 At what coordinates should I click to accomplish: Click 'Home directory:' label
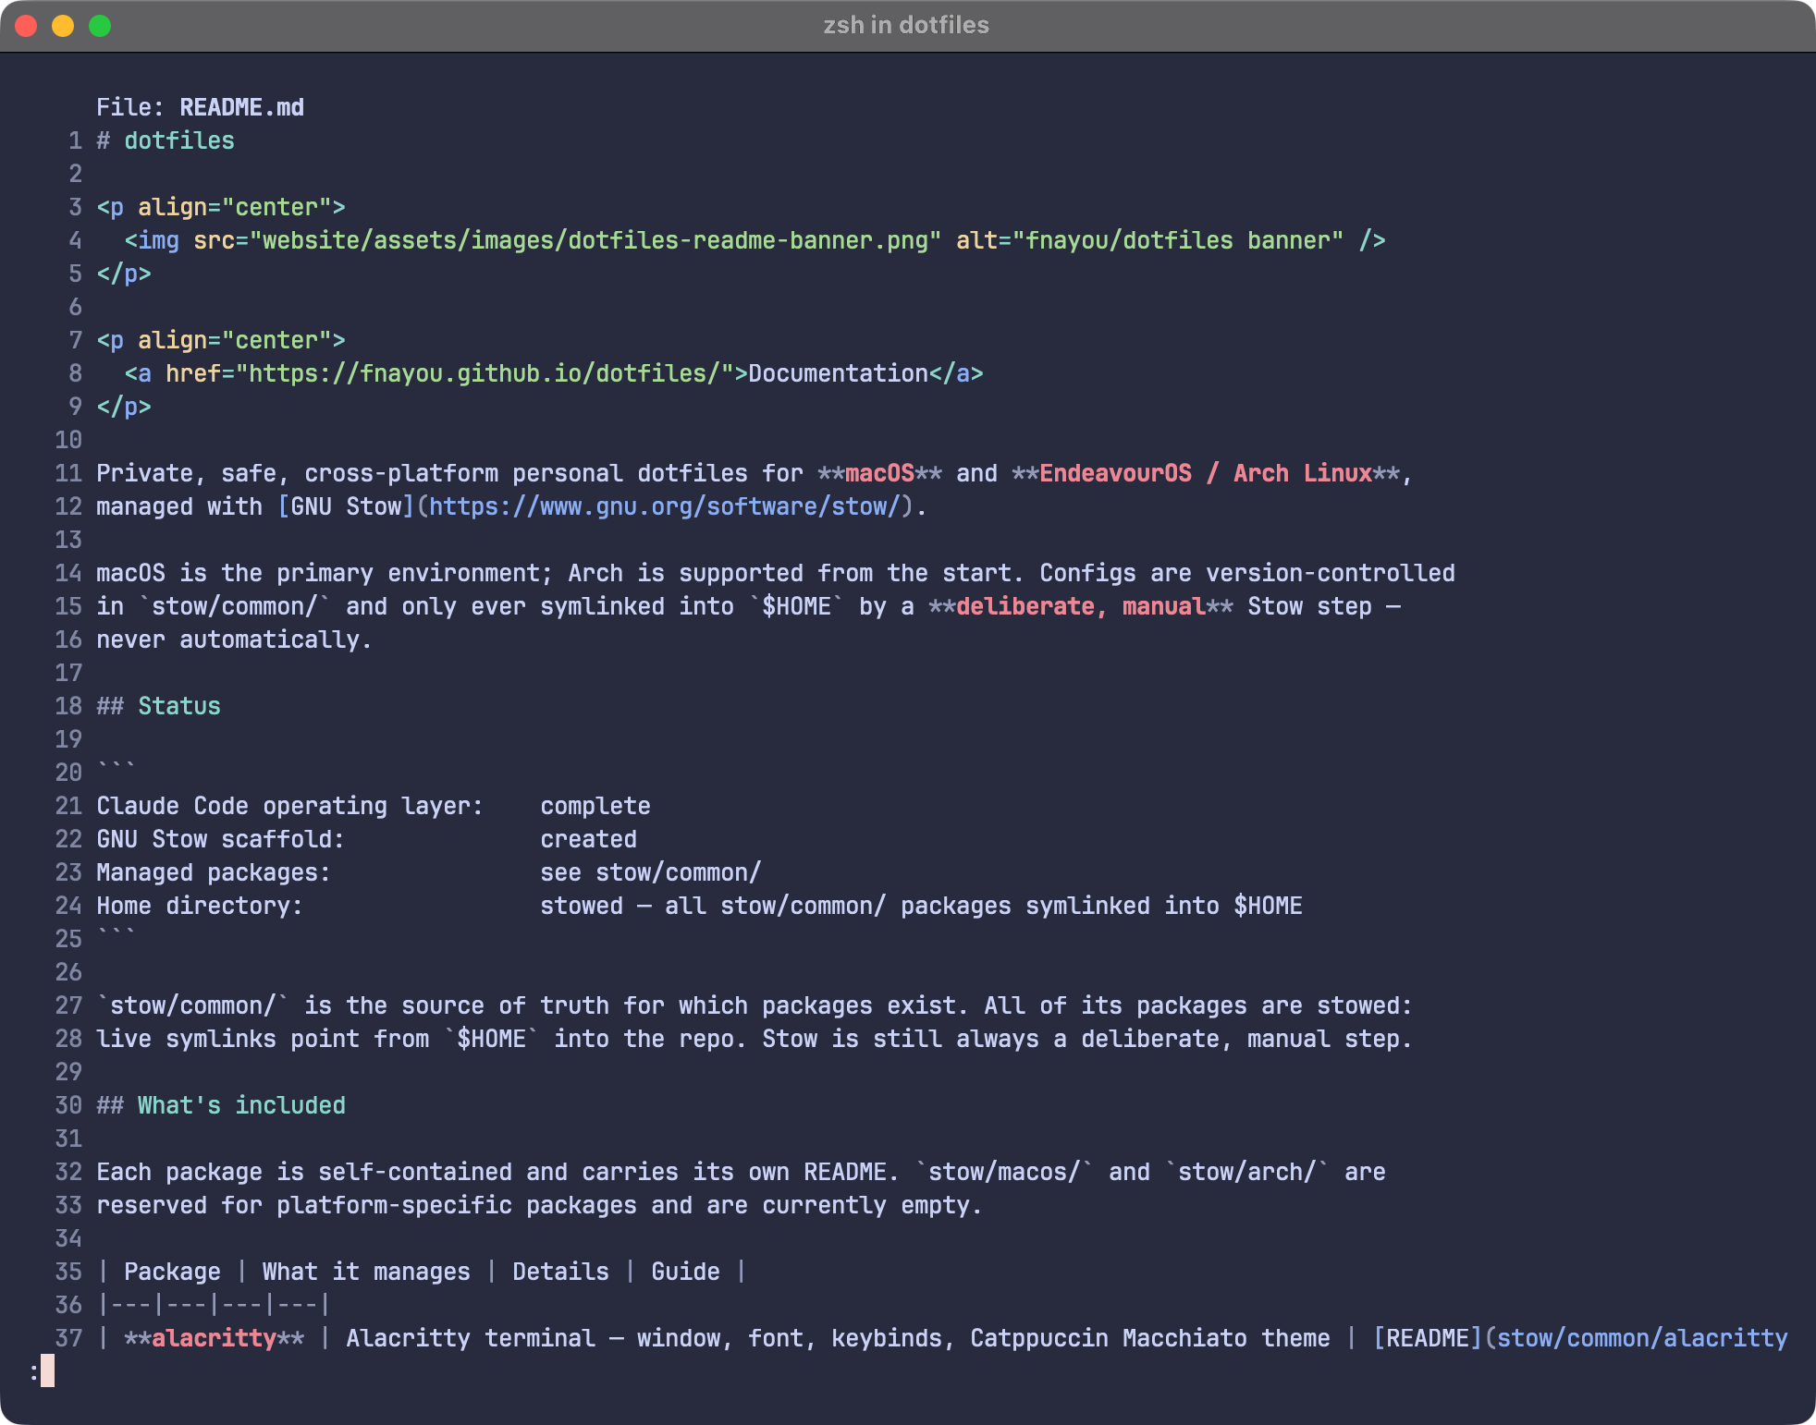pos(200,906)
